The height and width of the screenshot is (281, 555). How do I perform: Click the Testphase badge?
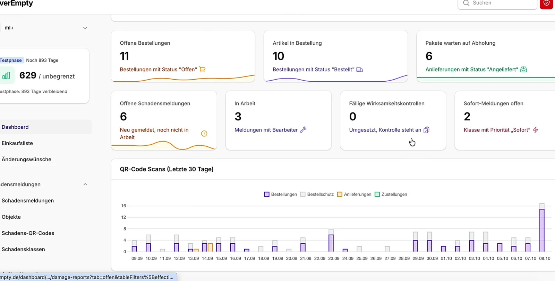tap(11, 60)
